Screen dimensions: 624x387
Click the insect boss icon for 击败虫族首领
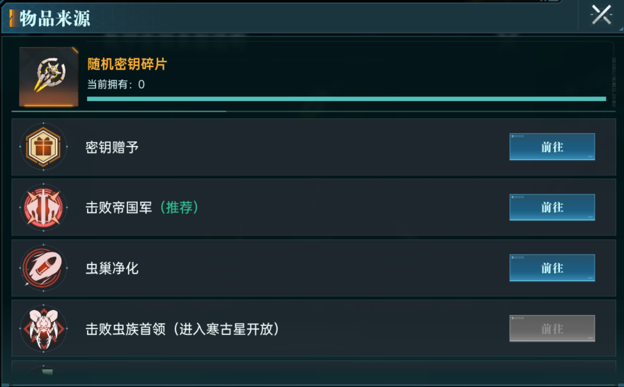point(43,329)
